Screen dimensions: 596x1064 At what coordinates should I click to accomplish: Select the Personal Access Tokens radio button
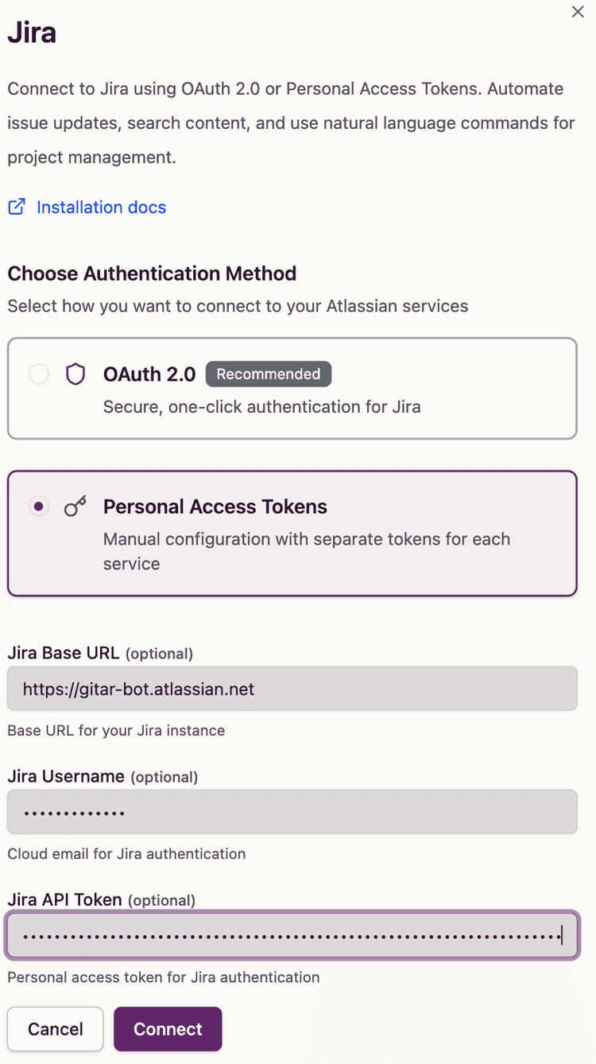pos(39,507)
